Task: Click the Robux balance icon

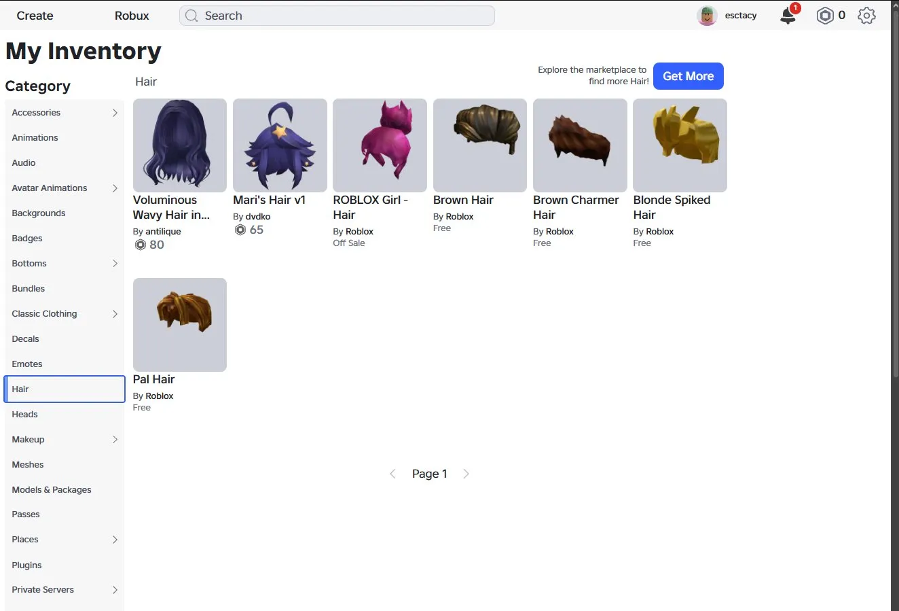Action: tap(824, 16)
